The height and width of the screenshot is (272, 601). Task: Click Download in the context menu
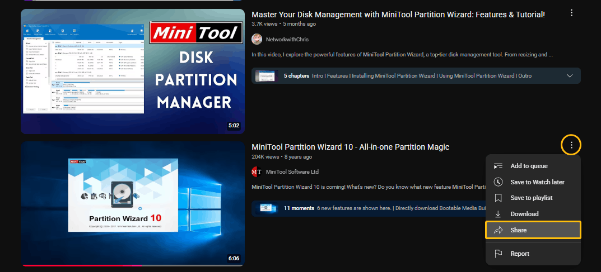coord(533,214)
